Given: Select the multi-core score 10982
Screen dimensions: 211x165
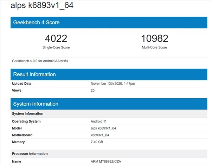Looking at the screenshot, I should 154,38.
